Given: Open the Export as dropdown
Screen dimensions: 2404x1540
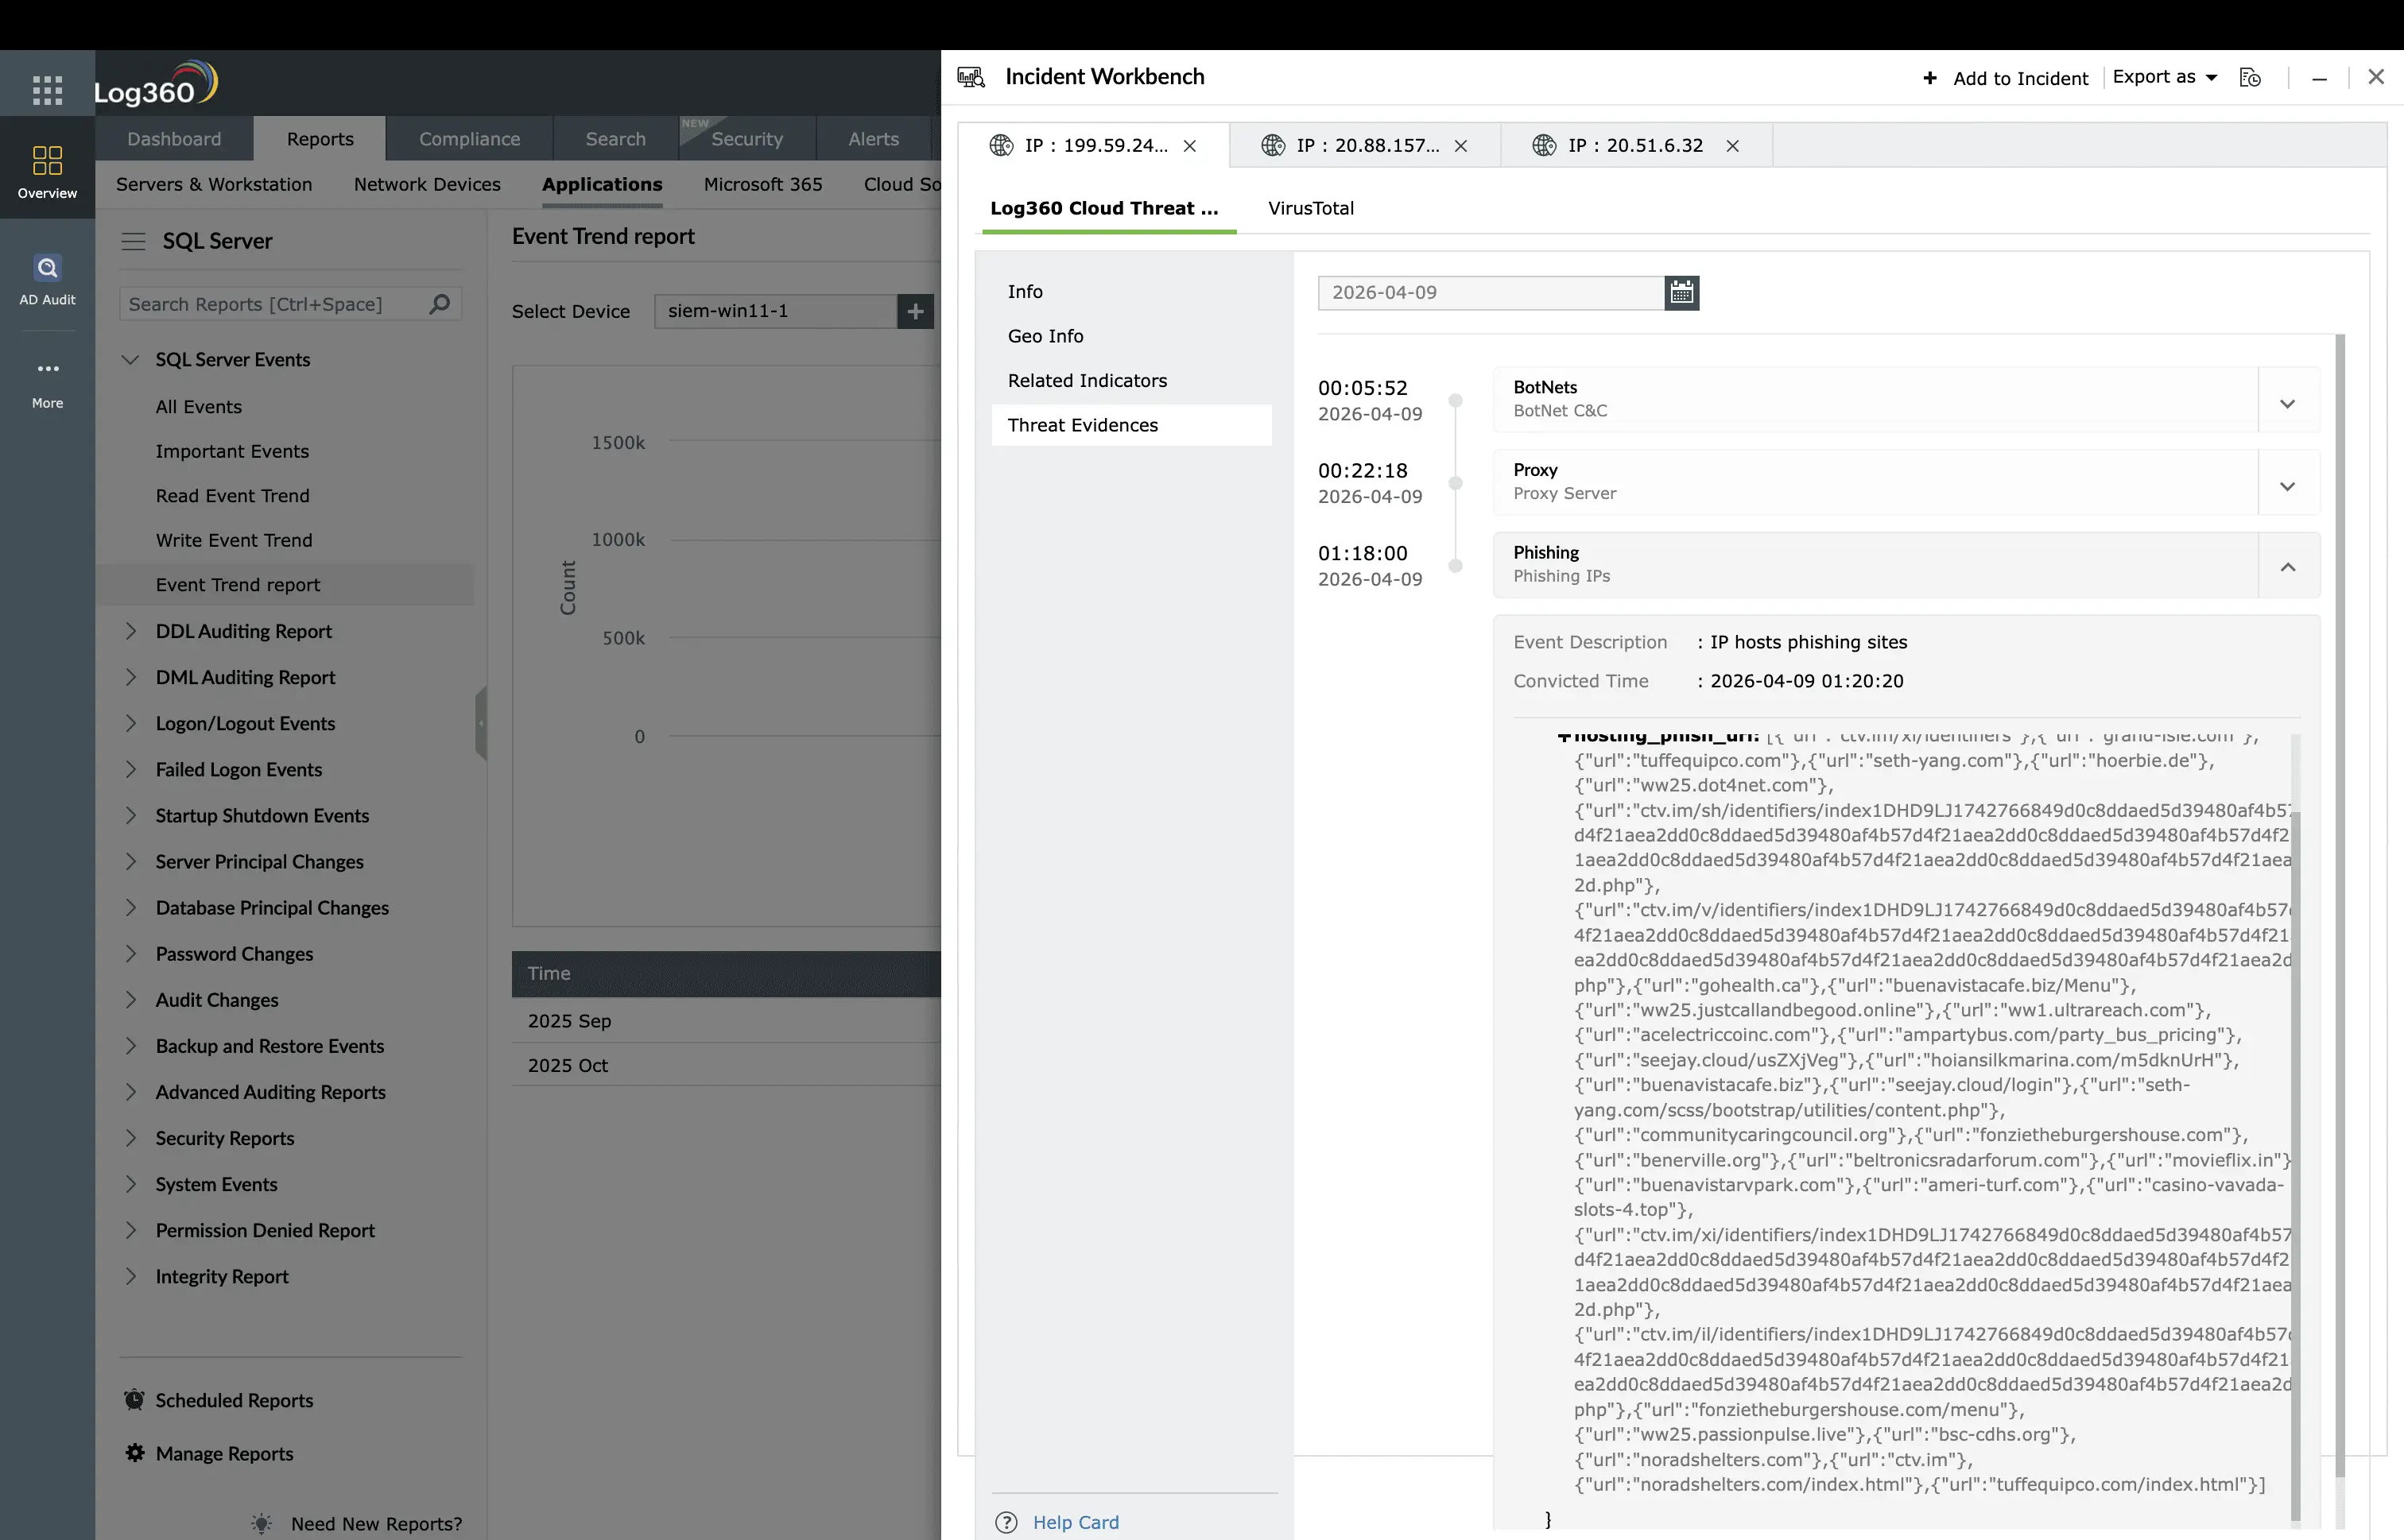Looking at the screenshot, I should [x=2164, y=78].
